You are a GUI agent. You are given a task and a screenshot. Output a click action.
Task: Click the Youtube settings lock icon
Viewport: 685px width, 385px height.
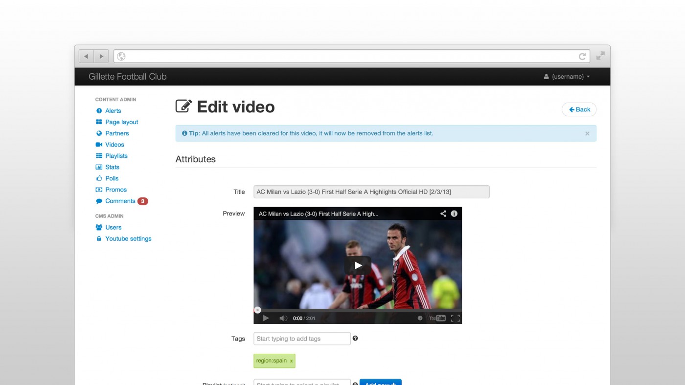coord(99,238)
